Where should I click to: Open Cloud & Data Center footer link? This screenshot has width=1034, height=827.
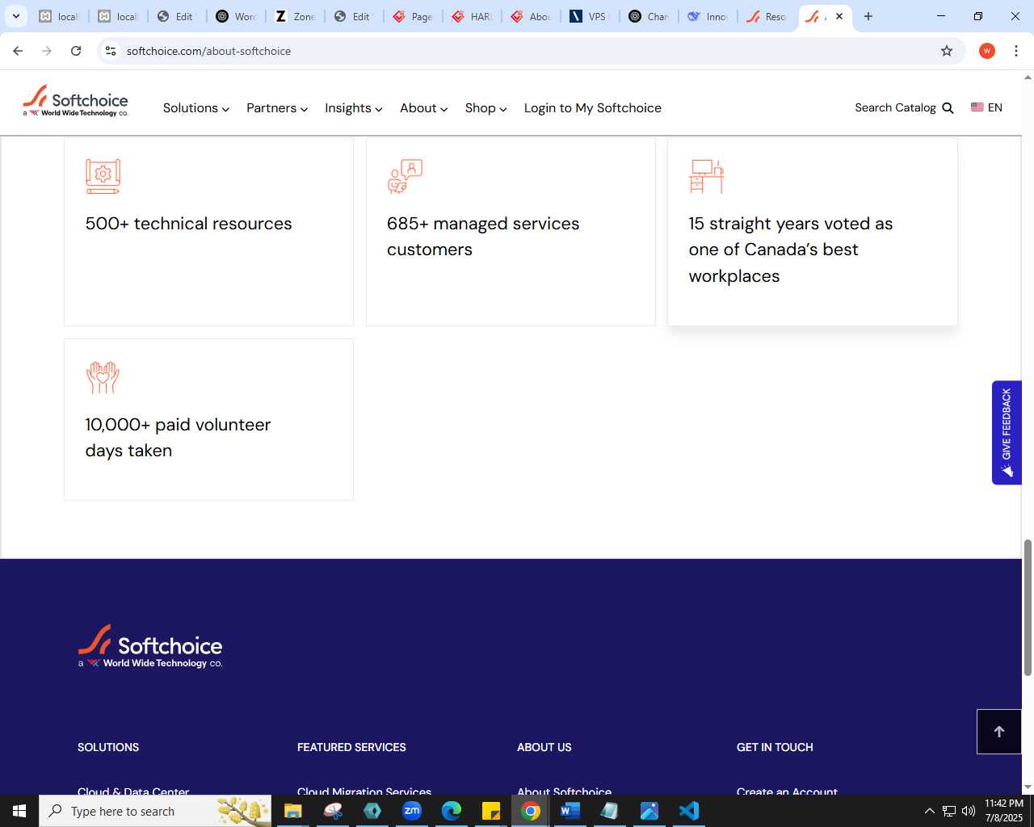(133, 791)
